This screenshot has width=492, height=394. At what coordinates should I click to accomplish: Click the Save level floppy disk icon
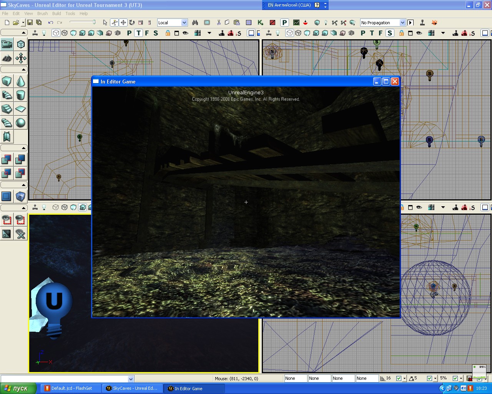pyautogui.click(x=30, y=23)
